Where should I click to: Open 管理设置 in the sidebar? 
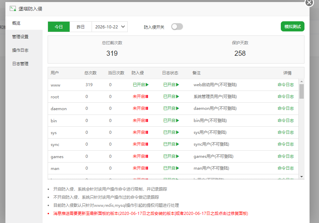tap(20, 36)
